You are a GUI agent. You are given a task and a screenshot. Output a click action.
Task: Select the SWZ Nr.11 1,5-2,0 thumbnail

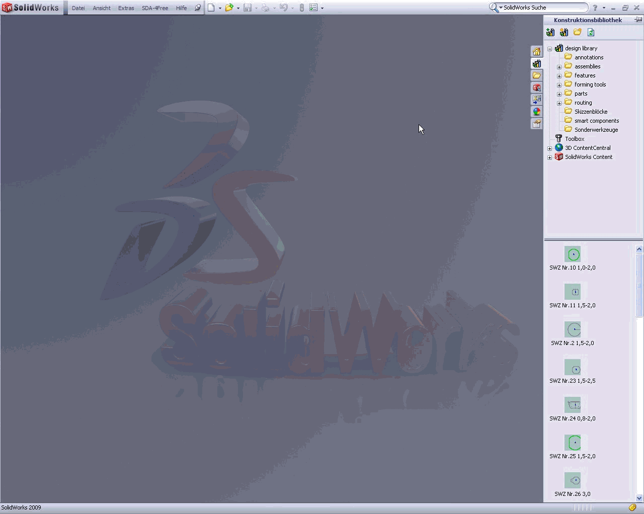pyautogui.click(x=573, y=292)
